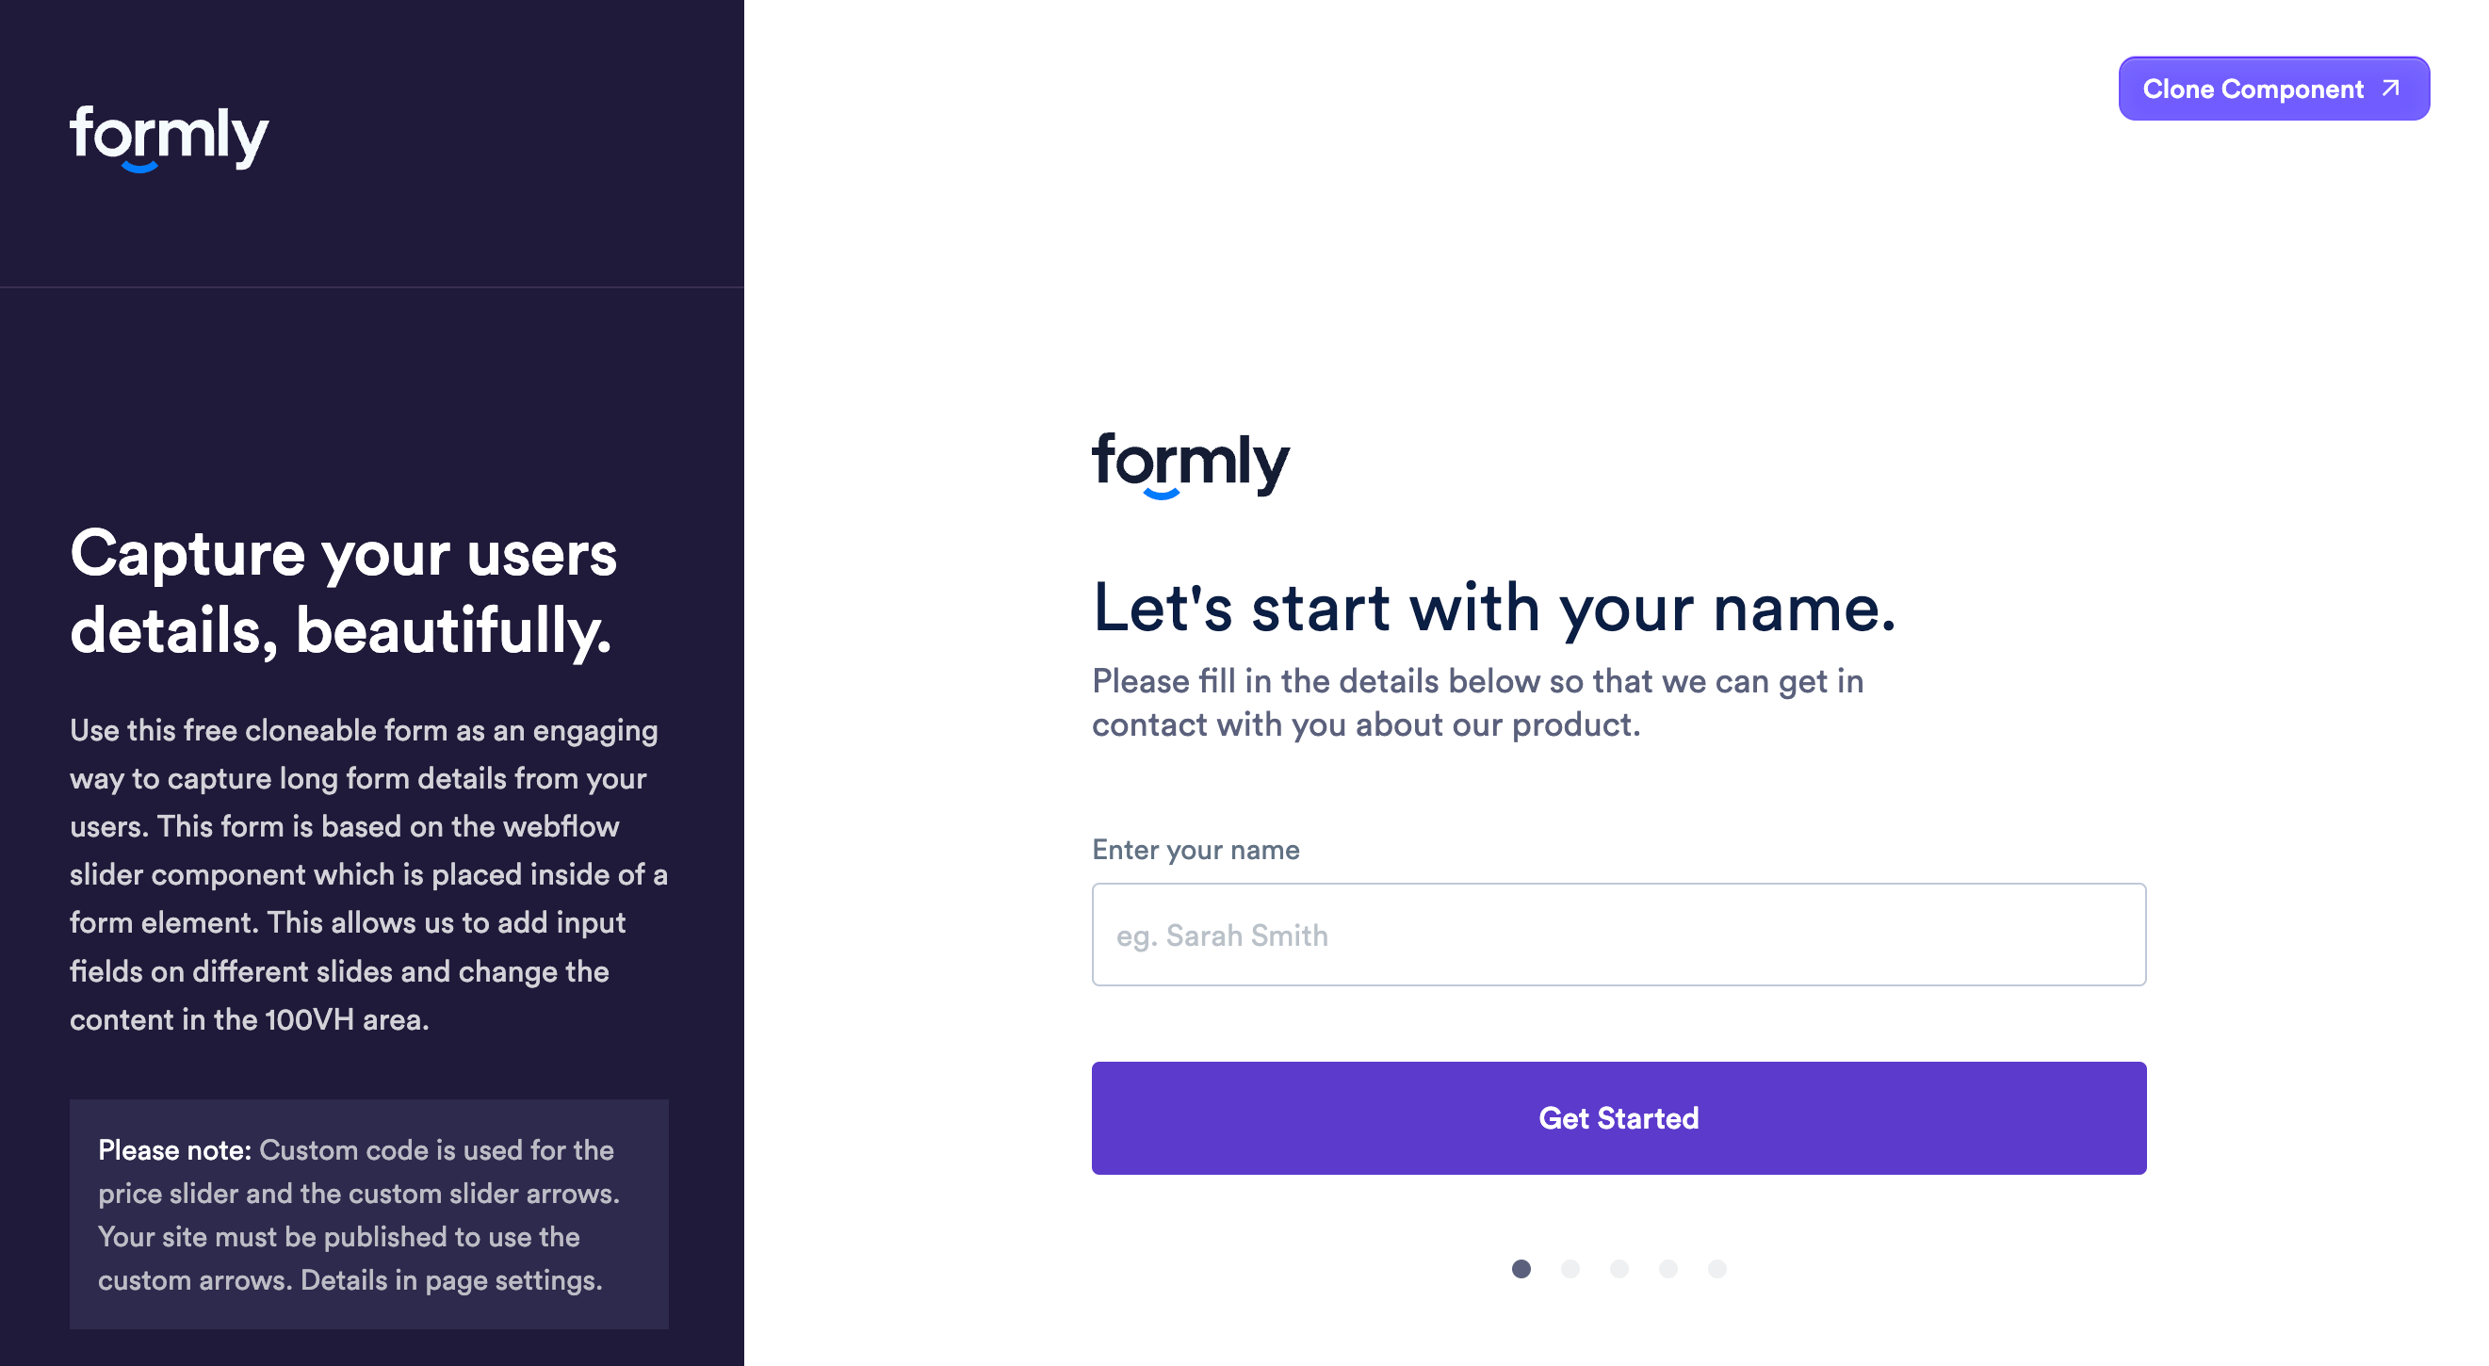Click the name input placeholder field
This screenshot has height=1366, width=2489.
click(1618, 934)
